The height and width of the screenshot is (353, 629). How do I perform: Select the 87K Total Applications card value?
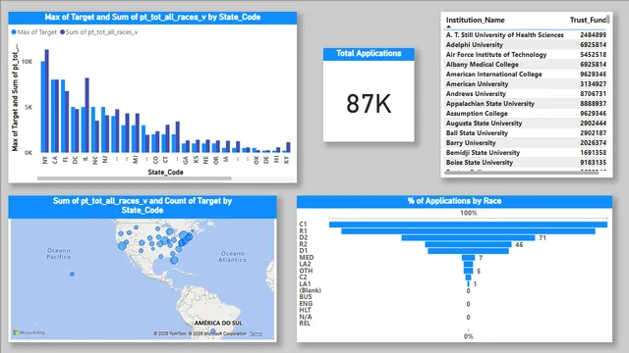[369, 104]
